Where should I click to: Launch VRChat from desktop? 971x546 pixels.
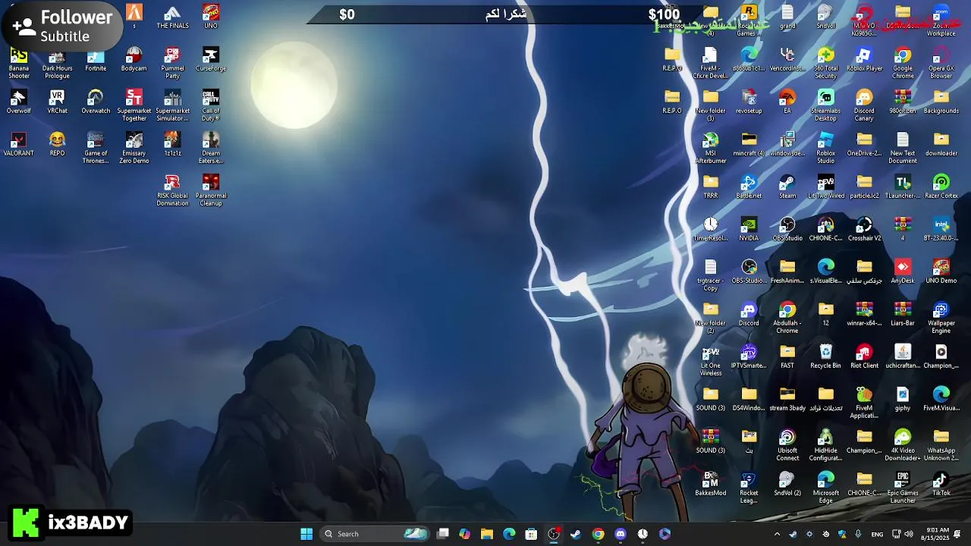[x=57, y=102]
